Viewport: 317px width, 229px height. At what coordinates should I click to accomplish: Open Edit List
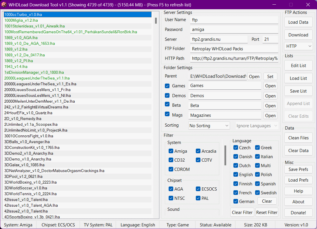[x=298, y=65]
